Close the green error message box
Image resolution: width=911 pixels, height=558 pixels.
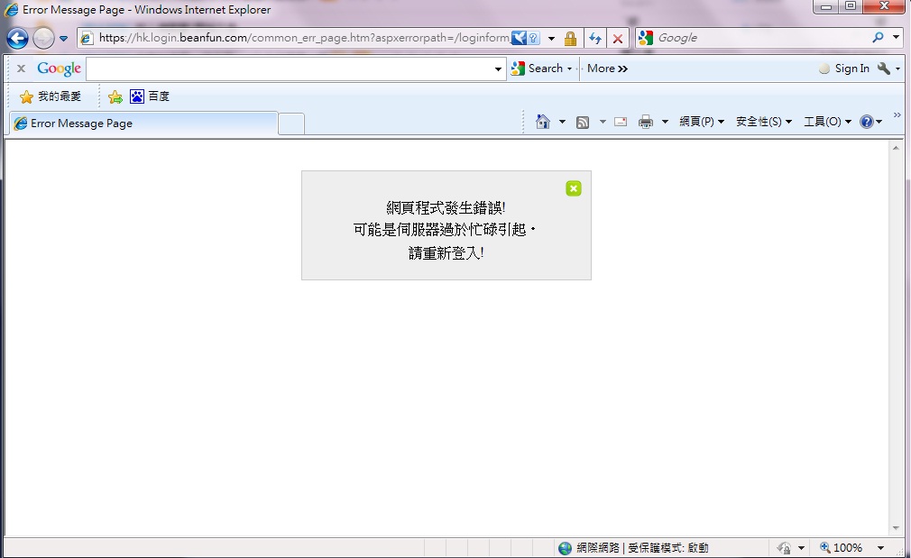click(x=574, y=188)
